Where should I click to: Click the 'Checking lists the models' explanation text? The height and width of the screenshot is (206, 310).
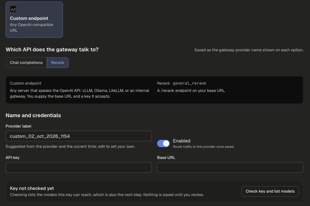point(107,195)
